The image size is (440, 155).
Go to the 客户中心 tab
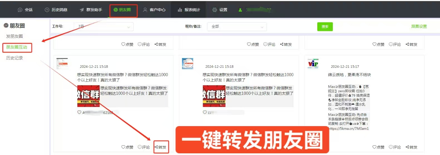[155, 10]
